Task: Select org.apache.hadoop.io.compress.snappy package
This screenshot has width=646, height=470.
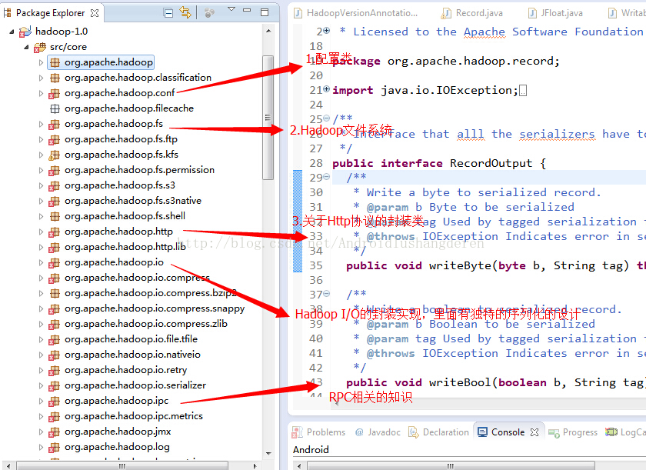Action: (155, 308)
